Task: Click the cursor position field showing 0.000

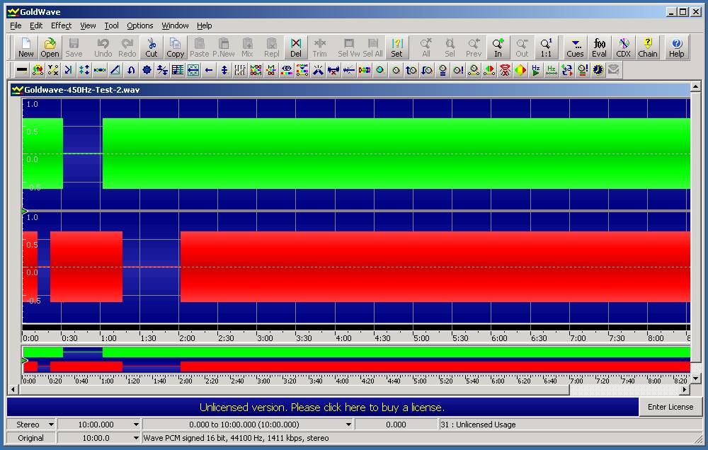Action: (396, 425)
